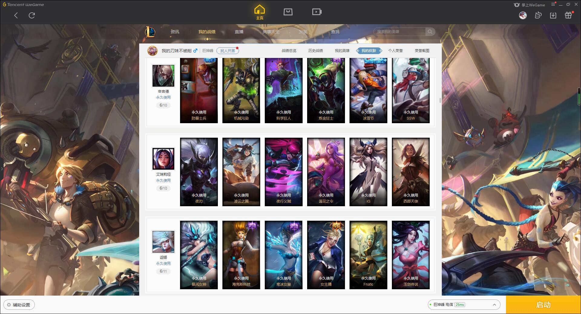Open the friends chat icon

pos(538,15)
